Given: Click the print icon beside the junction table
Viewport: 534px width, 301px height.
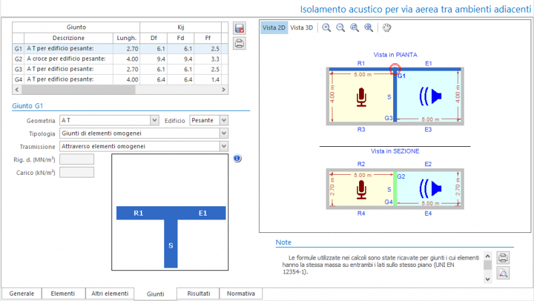Looking at the screenshot, I should (240, 43).
